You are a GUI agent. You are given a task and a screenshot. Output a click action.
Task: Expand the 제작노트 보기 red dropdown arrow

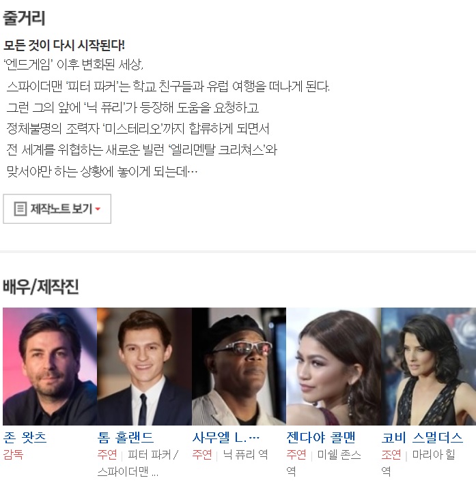(98, 209)
